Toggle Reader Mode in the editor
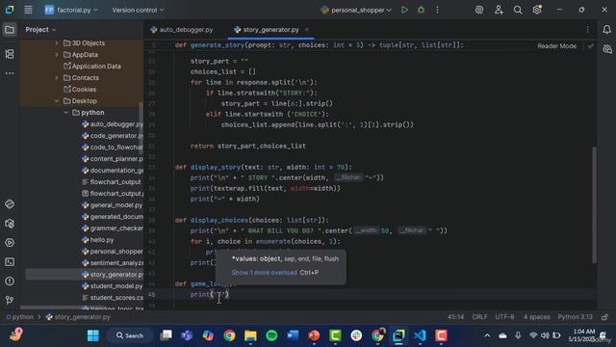616x347 pixels. click(x=556, y=46)
